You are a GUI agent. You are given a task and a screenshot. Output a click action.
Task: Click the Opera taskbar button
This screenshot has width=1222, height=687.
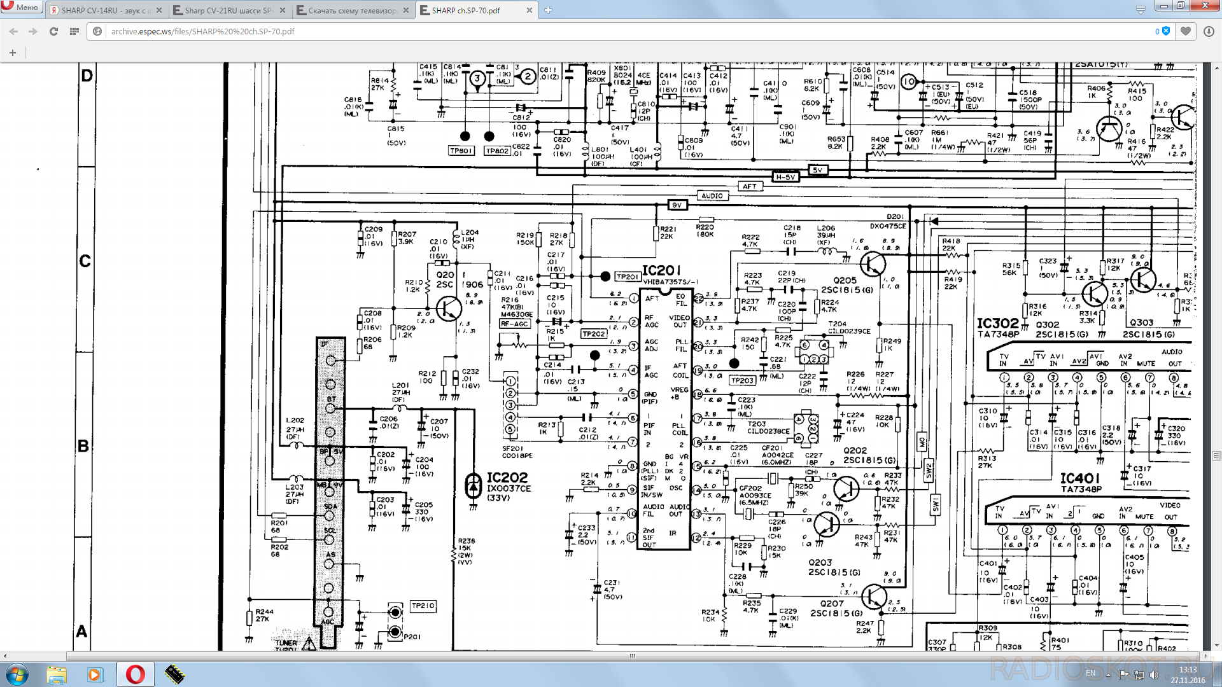pos(135,674)
